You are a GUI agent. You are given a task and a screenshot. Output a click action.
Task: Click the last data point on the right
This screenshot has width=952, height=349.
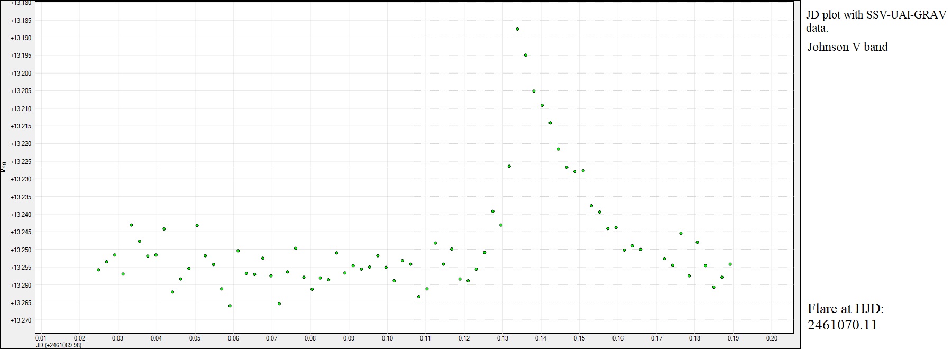click(730, 264)
